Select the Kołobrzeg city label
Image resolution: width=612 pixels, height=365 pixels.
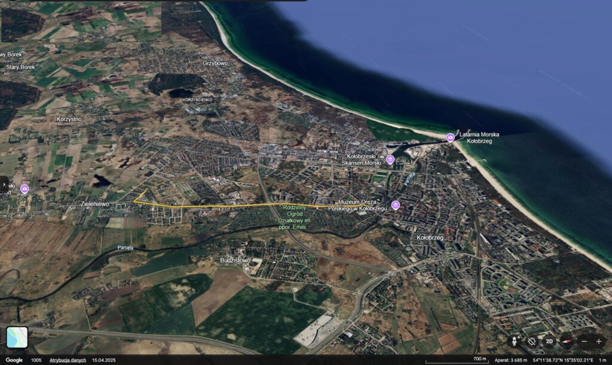(x=430, y=238)
